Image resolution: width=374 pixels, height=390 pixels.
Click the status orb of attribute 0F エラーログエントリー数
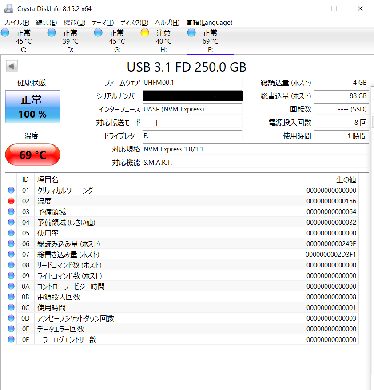click(x=11, y=339)
